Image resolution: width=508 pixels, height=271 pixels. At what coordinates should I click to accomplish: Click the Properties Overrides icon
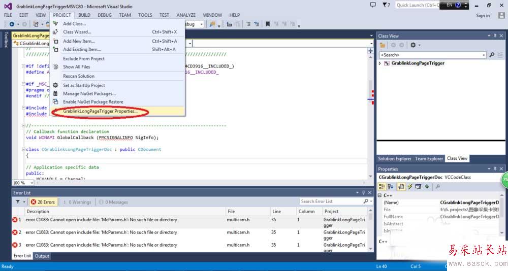(x=427, y=186)
